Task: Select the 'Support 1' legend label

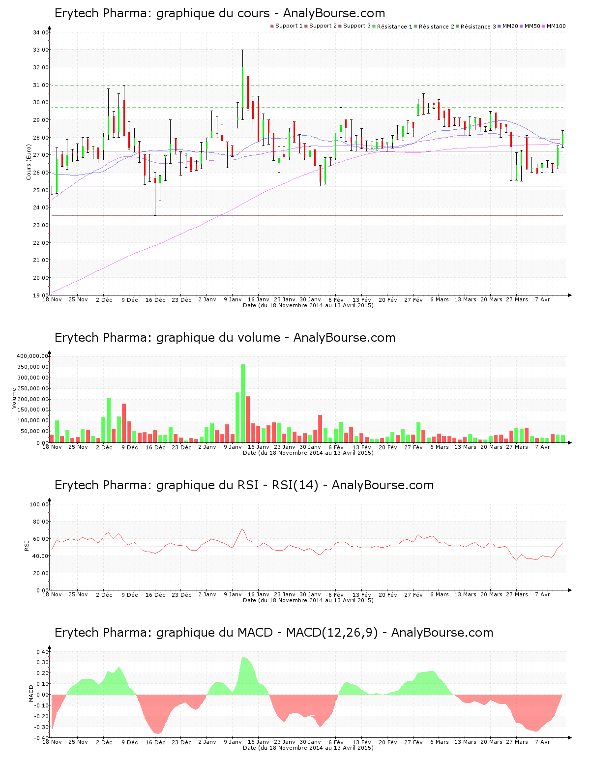Action: click(x=289, y=26)
